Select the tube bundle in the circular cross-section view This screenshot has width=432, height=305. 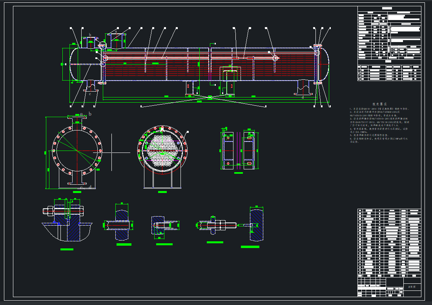pos(162,151)
